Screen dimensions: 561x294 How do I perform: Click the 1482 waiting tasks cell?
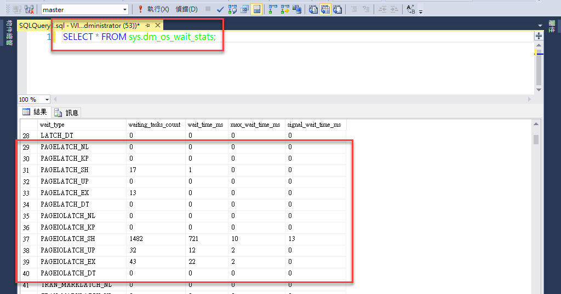tap(156, 239)
